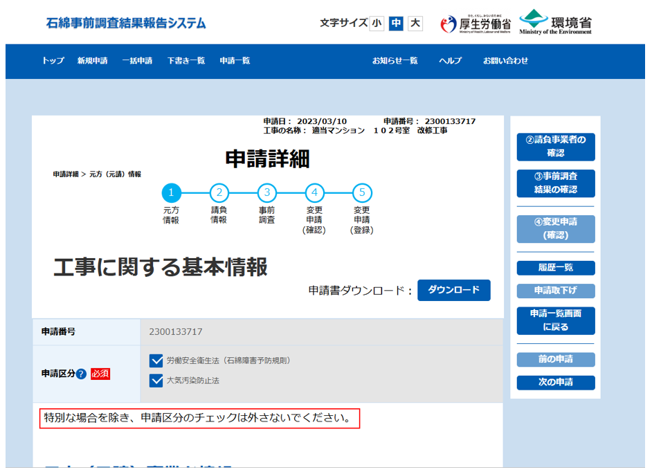Set text size to 中
Screen dimensions: 652x472
[x=396, y=24]
